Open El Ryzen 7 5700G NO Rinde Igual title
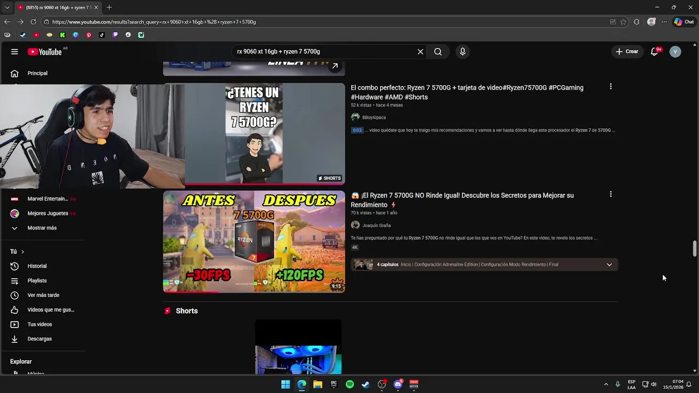The image size is (699, 393). point(462,200)
